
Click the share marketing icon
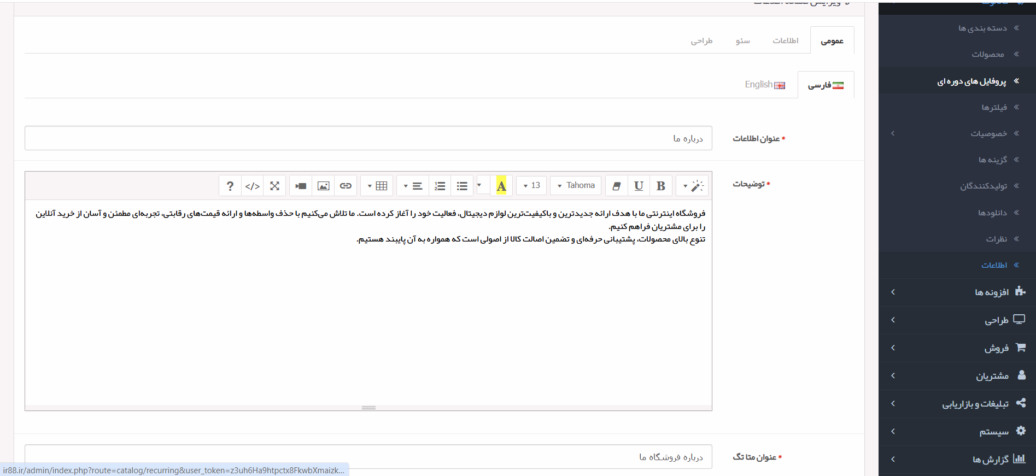(x=1021, y=403)
